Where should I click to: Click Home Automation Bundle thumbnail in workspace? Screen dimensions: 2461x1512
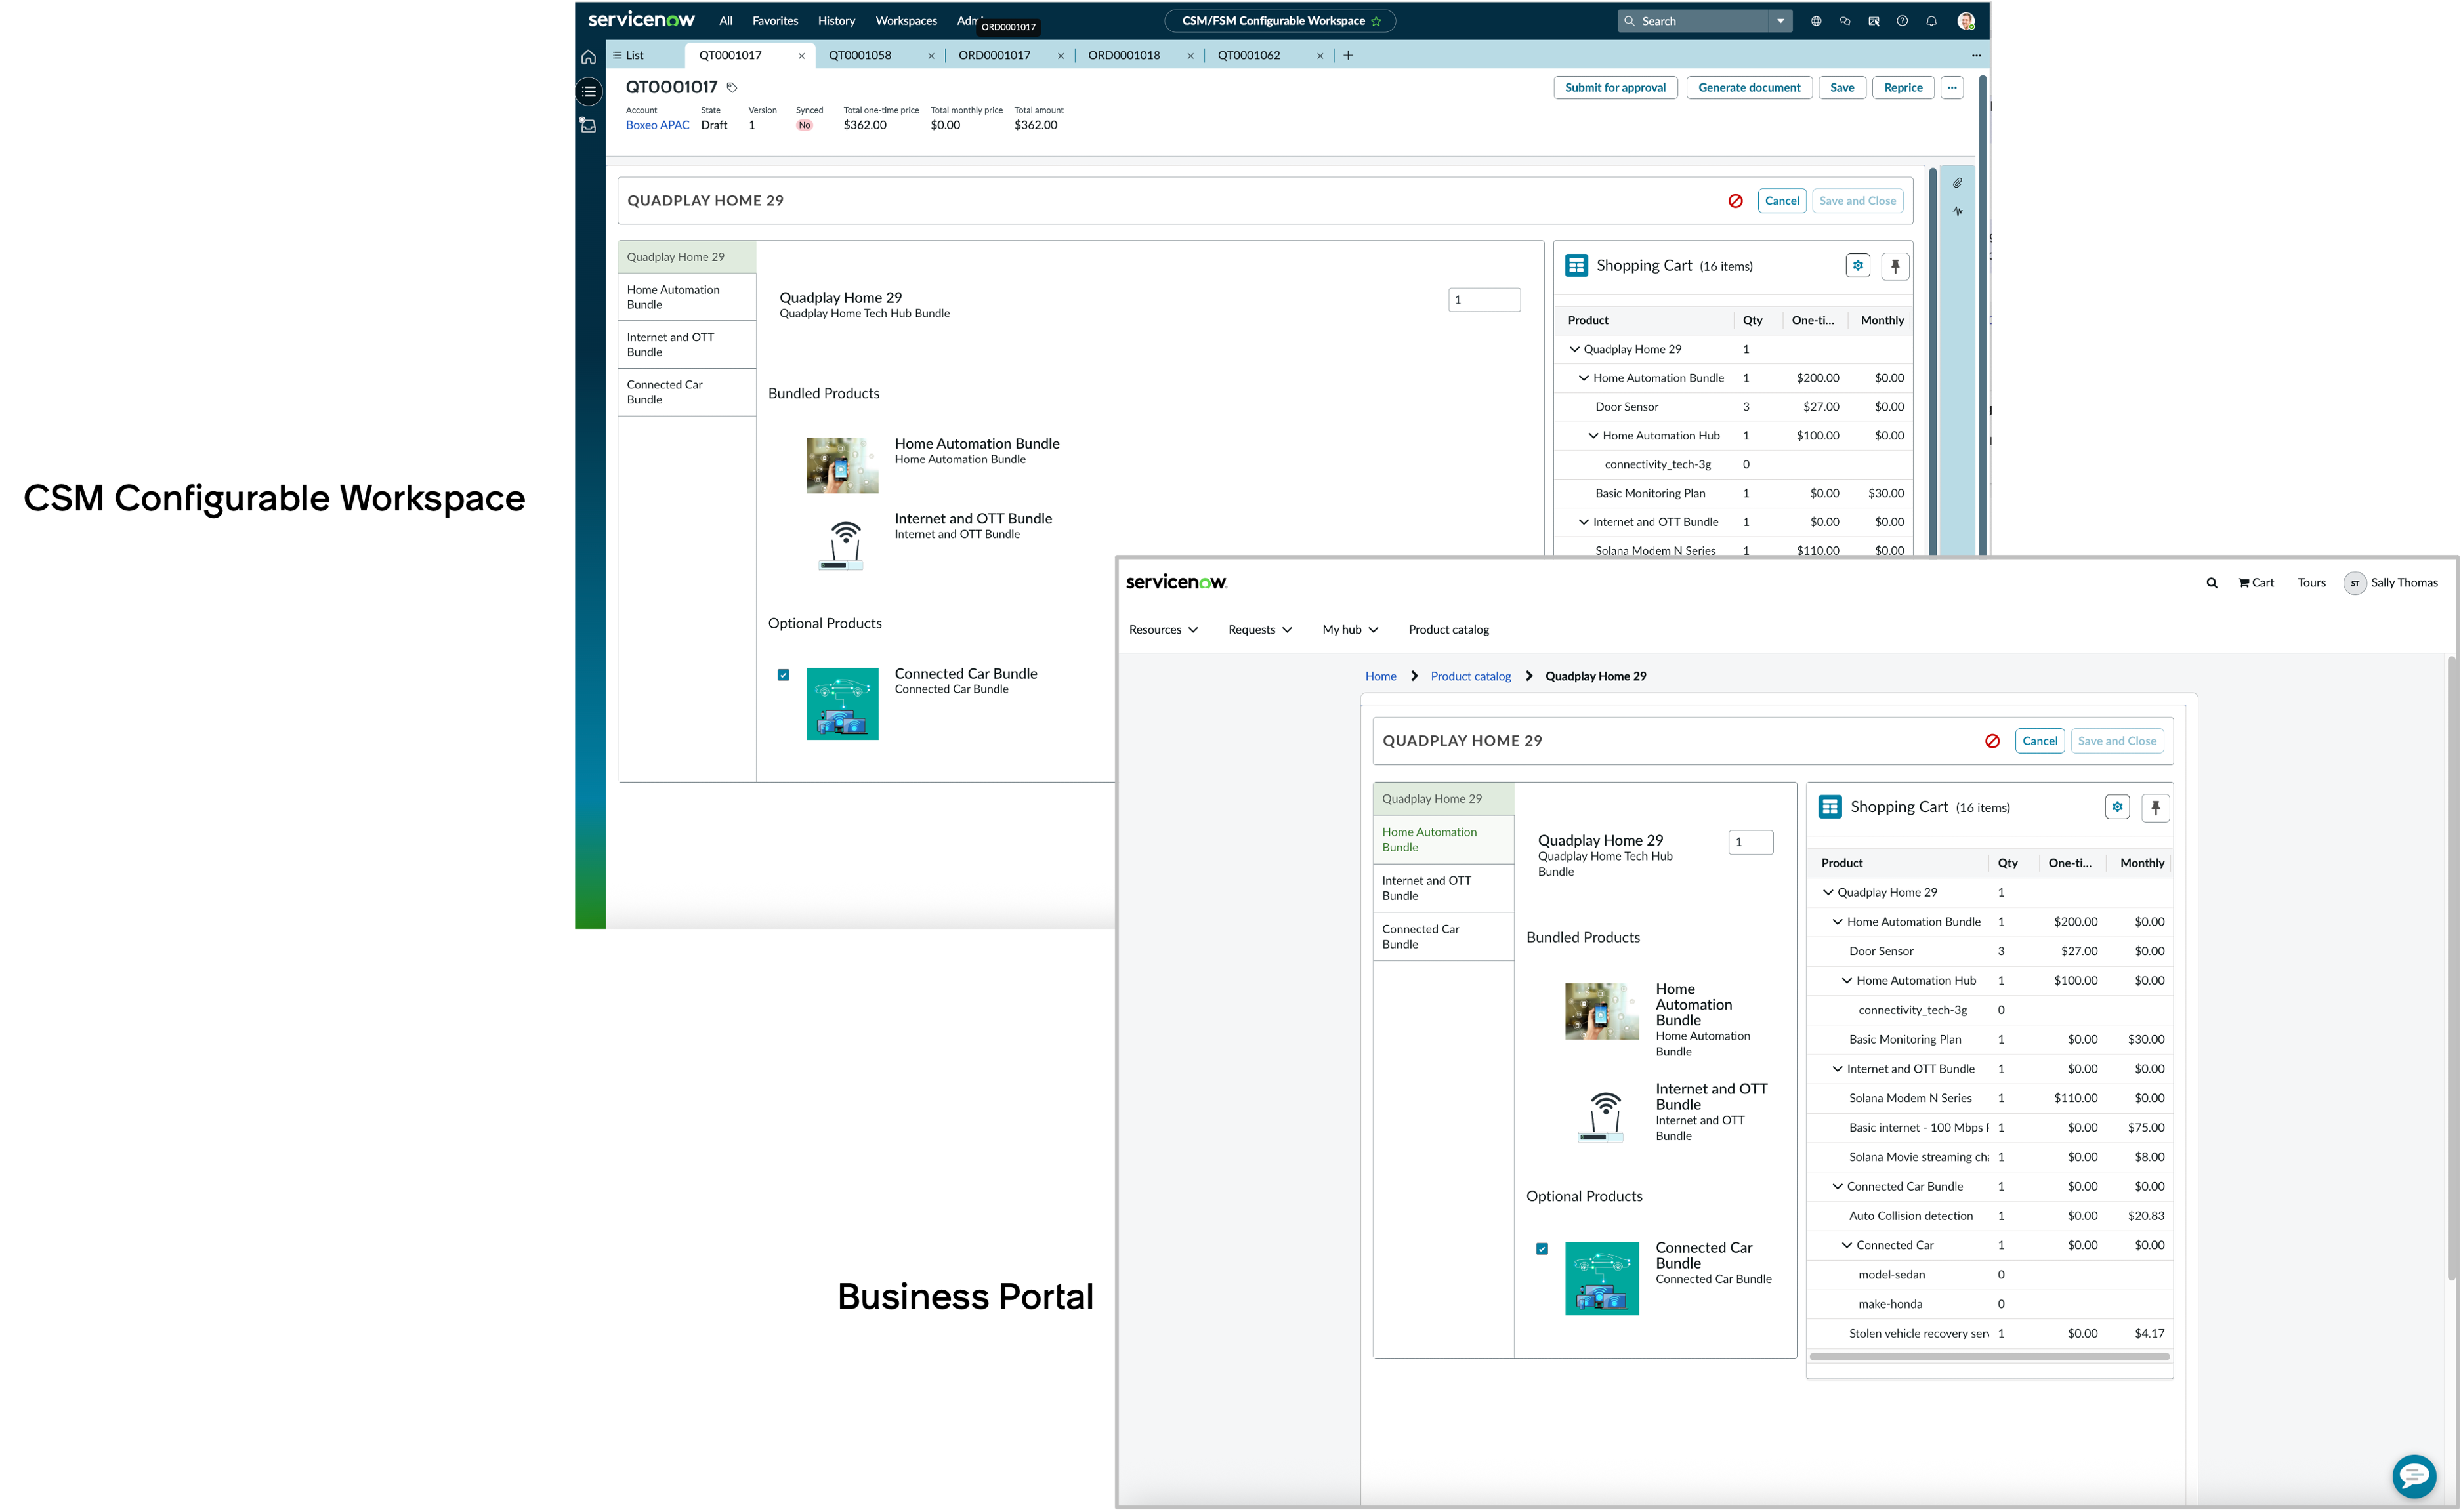click(841, 466)
